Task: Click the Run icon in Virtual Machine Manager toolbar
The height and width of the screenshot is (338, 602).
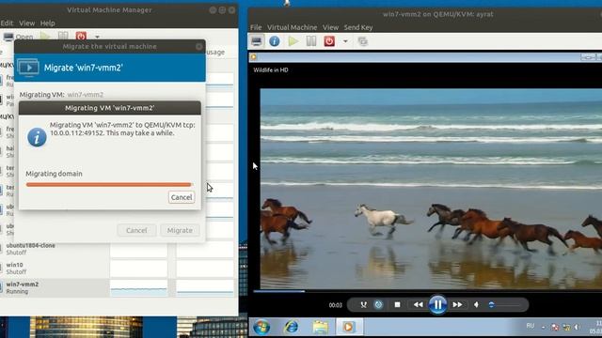Action: pos(45,37)
